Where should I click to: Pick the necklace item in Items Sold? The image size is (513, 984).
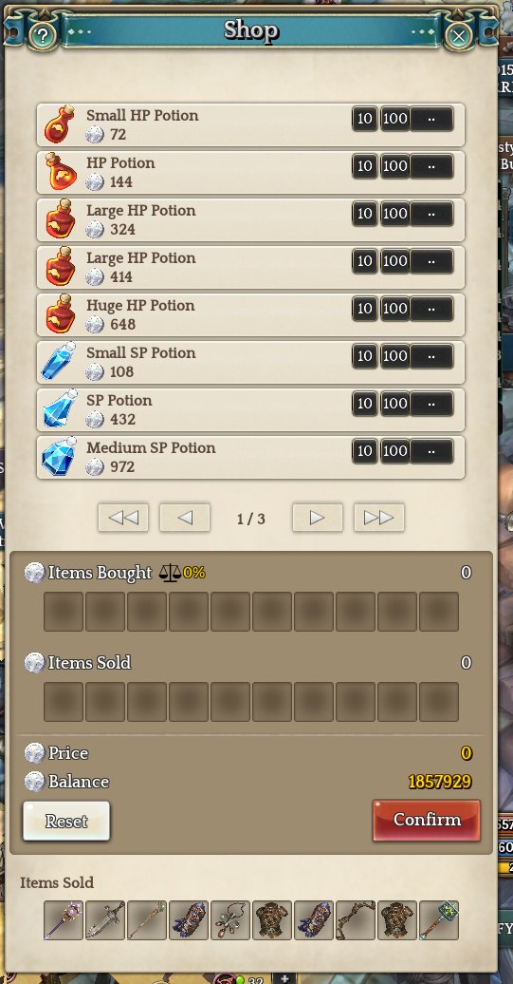230,920
